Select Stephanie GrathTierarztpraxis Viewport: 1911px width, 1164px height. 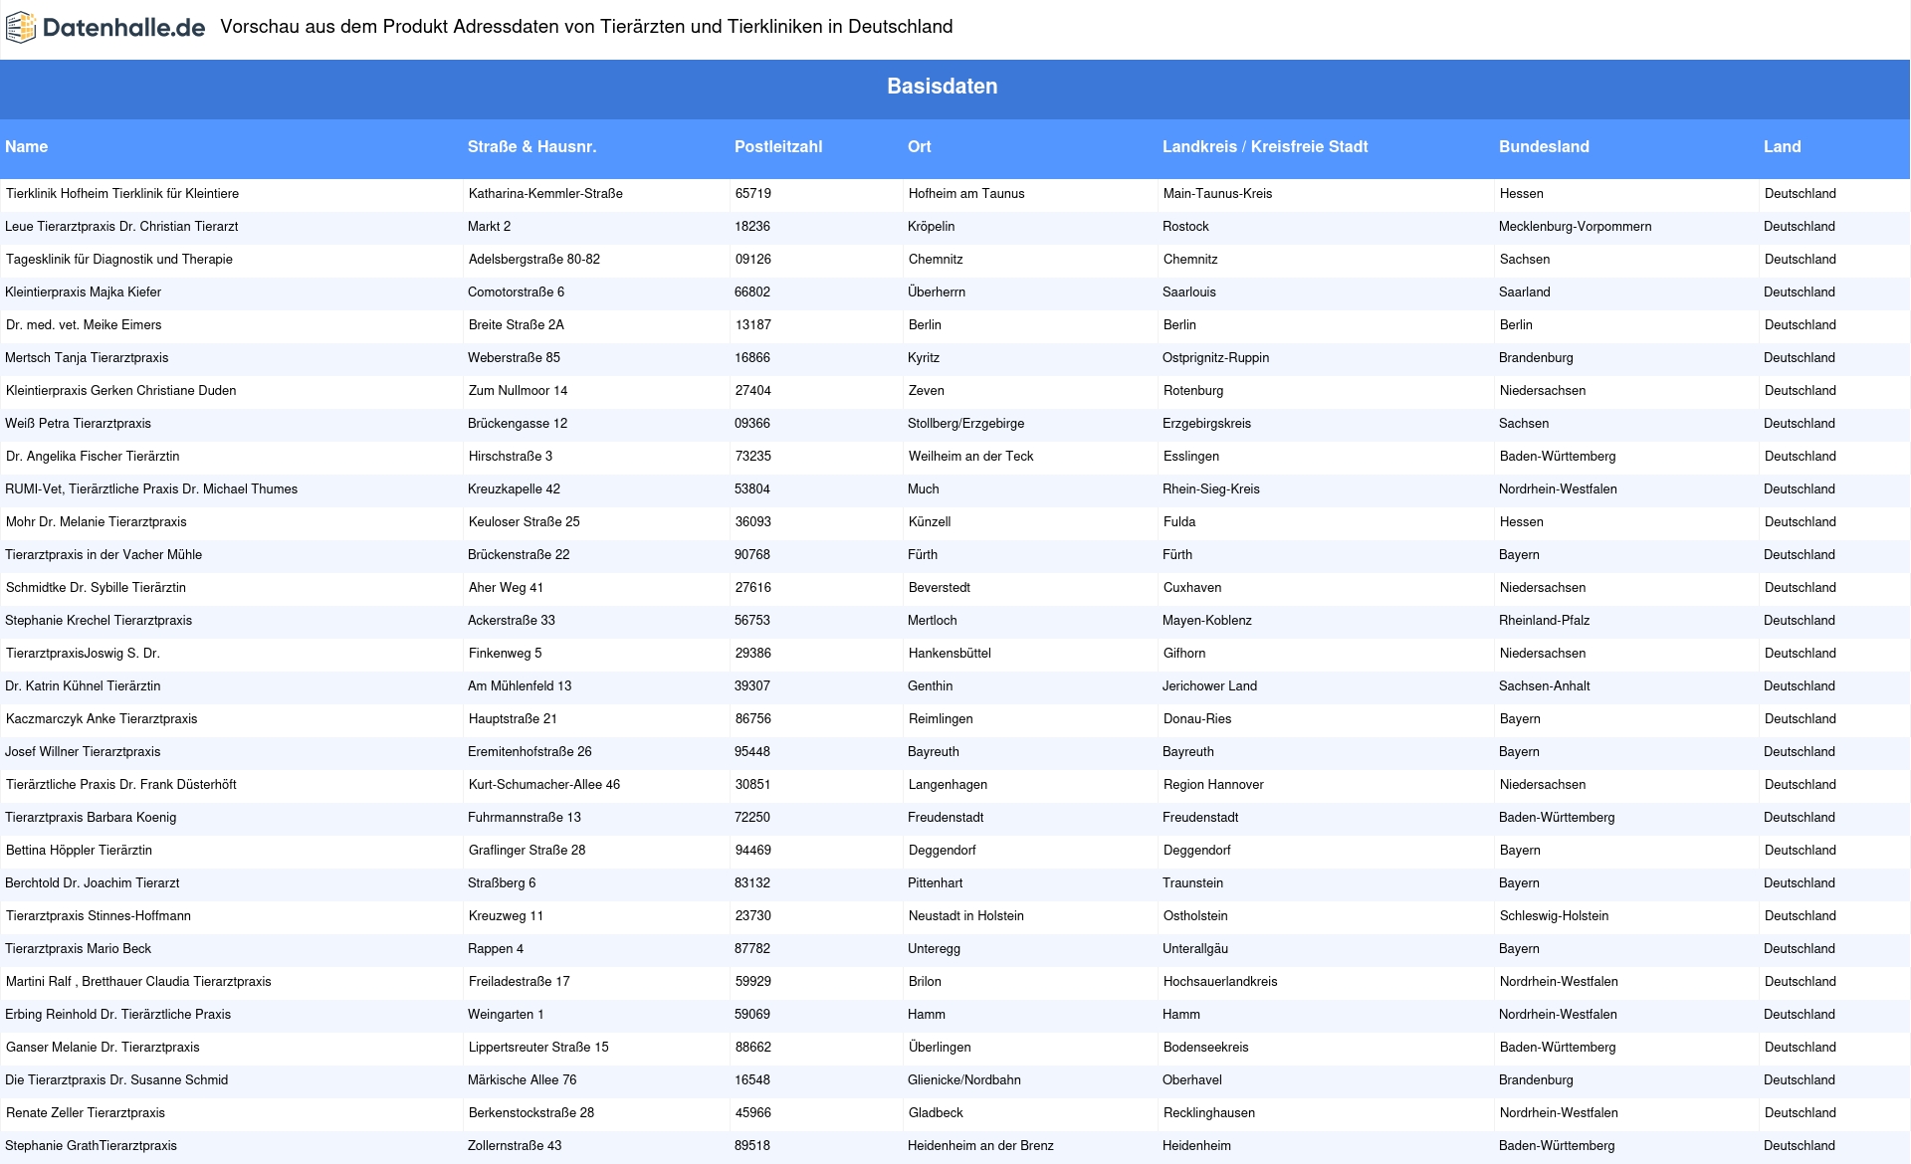[x=92, y=1146]
